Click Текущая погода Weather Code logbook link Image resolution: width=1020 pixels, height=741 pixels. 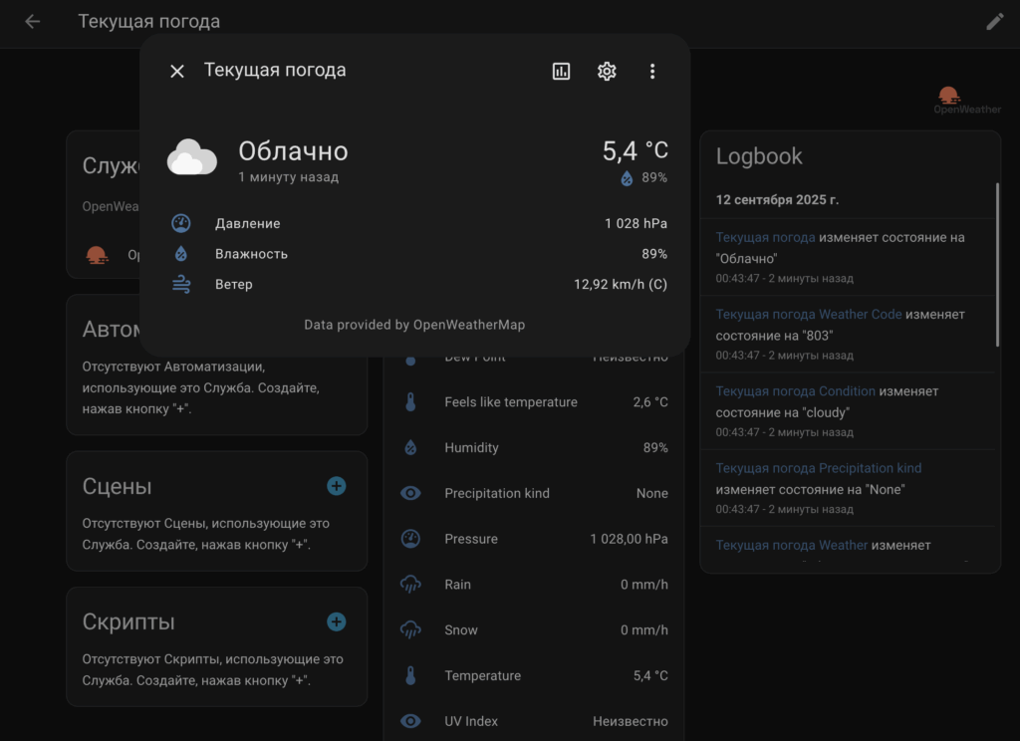[808, 314]
